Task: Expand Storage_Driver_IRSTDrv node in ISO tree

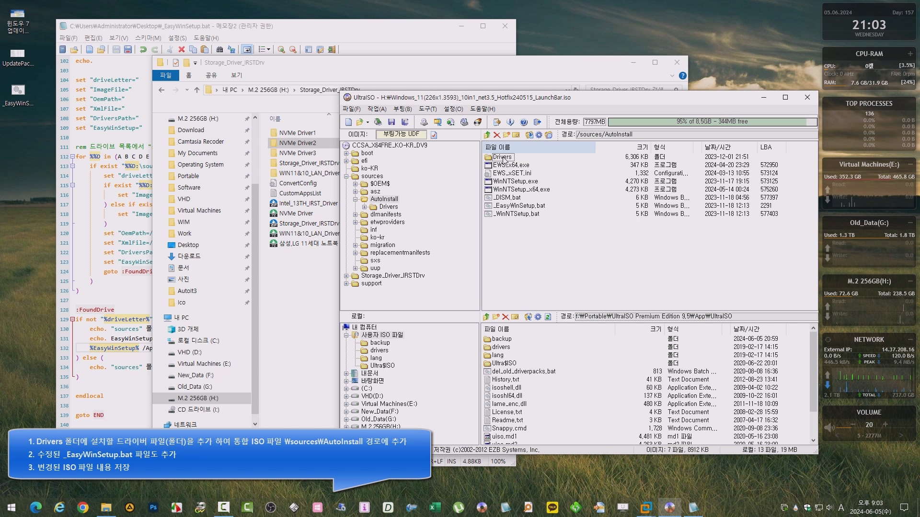Action: 346,276
